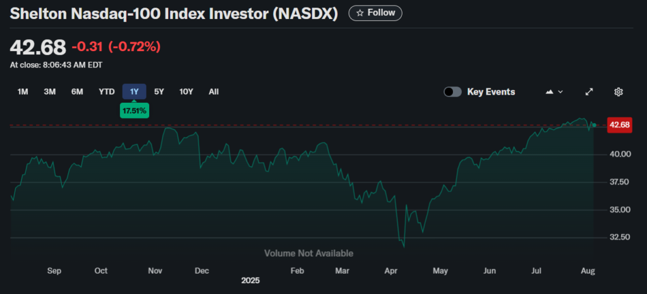Click the 32.50 price axis label
This screenshot has height=294, width=647.
(x=620, y=237)
